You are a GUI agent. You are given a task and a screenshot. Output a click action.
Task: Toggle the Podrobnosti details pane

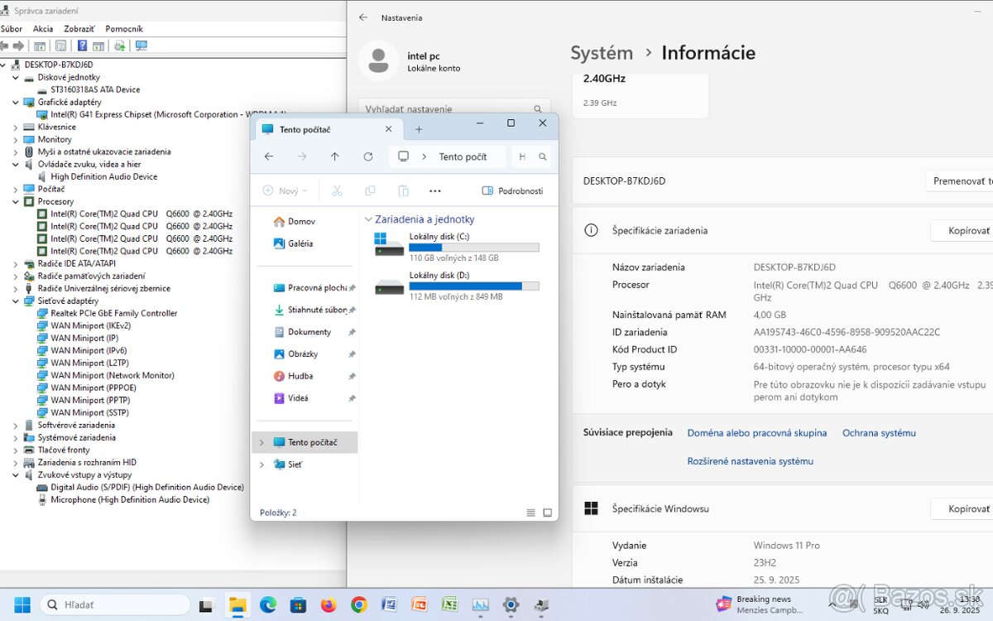click(x=513, y=190)
